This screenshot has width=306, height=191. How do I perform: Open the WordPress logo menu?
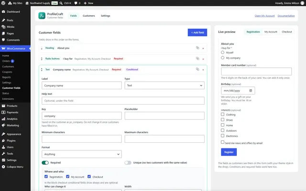(x=3, y=3)
